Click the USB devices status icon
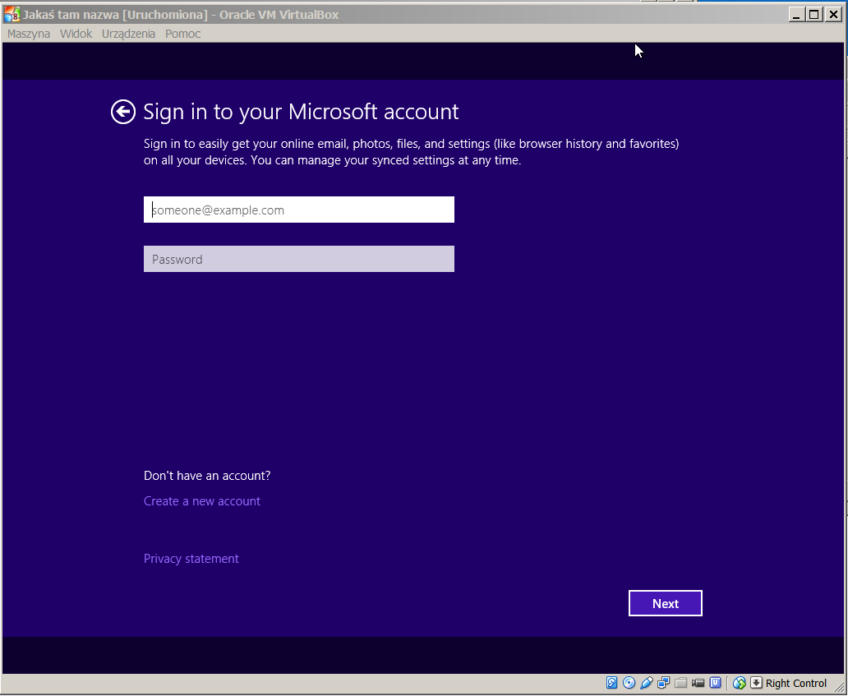Image resolution: width=848 pixels, height=696 pixels. point(647,683)
